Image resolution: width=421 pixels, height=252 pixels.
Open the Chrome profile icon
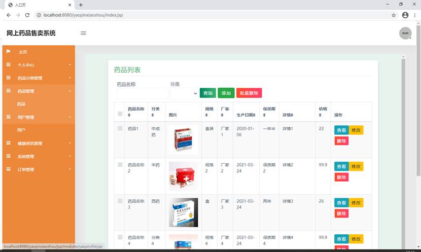[x=405, y=15]
